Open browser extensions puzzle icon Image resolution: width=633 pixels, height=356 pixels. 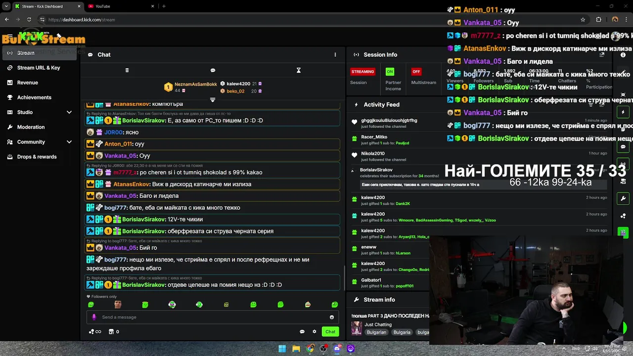click(x=598, y=20)
